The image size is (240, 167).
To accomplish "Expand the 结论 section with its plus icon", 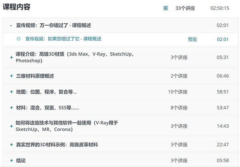I will coord(11,160).
